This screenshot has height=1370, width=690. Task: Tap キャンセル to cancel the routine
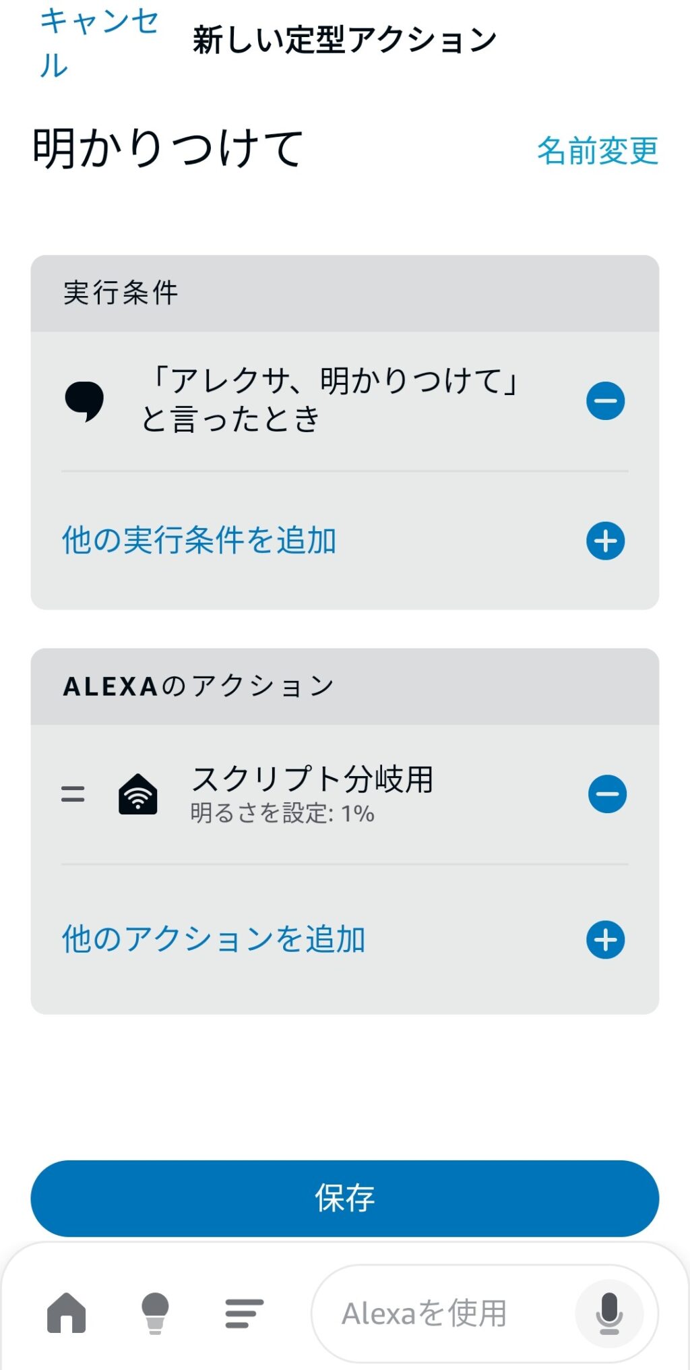(98, 43)
